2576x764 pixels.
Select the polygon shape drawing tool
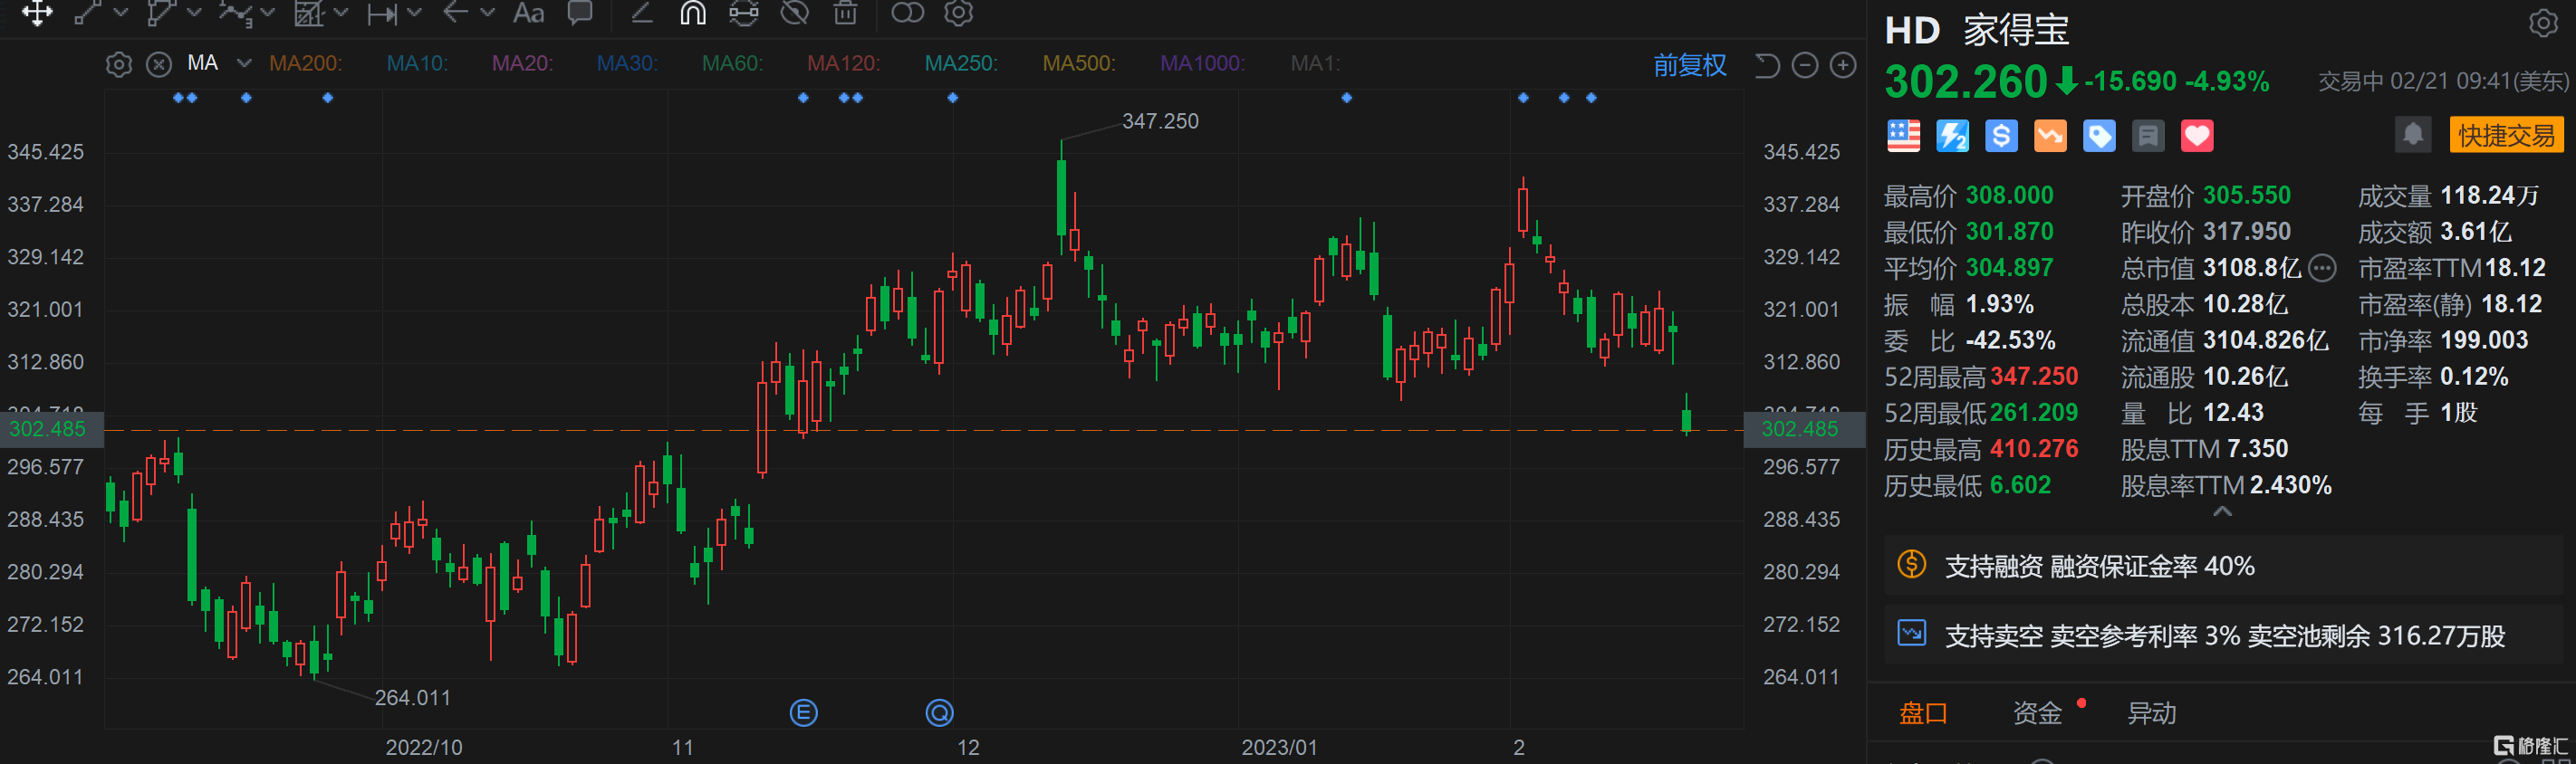[x=160, y=13]
